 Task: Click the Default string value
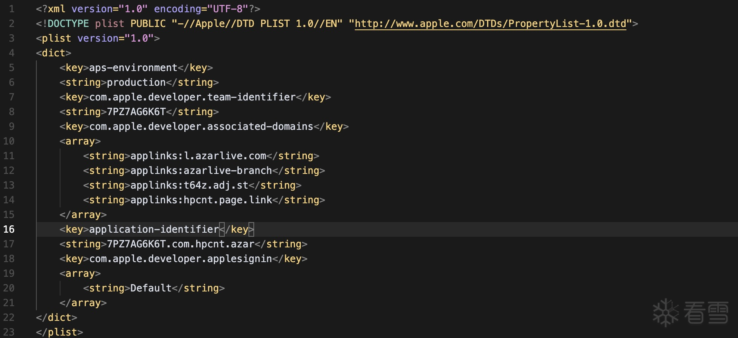click(x=151, y=288)
